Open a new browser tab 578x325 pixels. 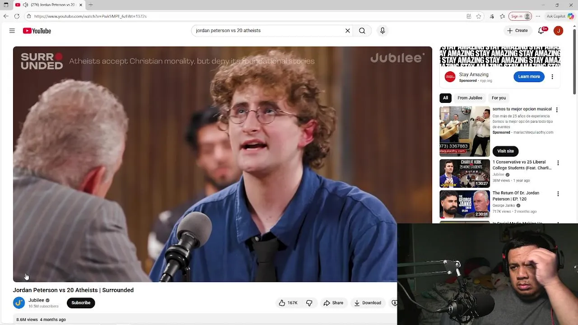[91, 5]
